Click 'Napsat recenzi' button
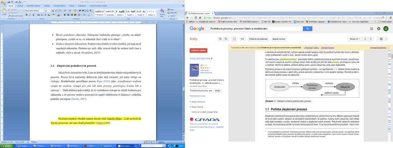Viewport: 393px width, 148px height. coord(279,39)
